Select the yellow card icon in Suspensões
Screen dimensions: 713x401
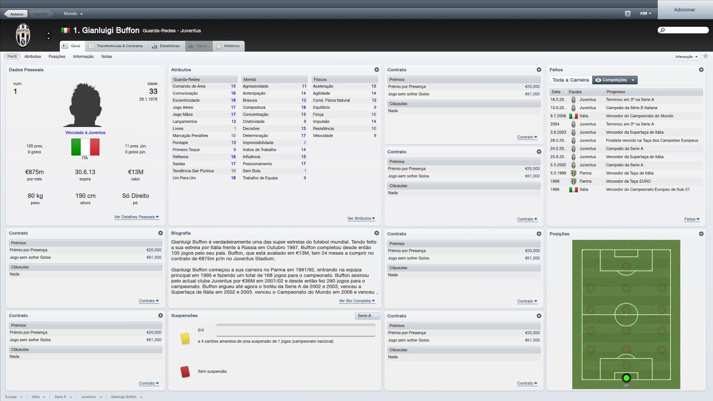(185, 339)
